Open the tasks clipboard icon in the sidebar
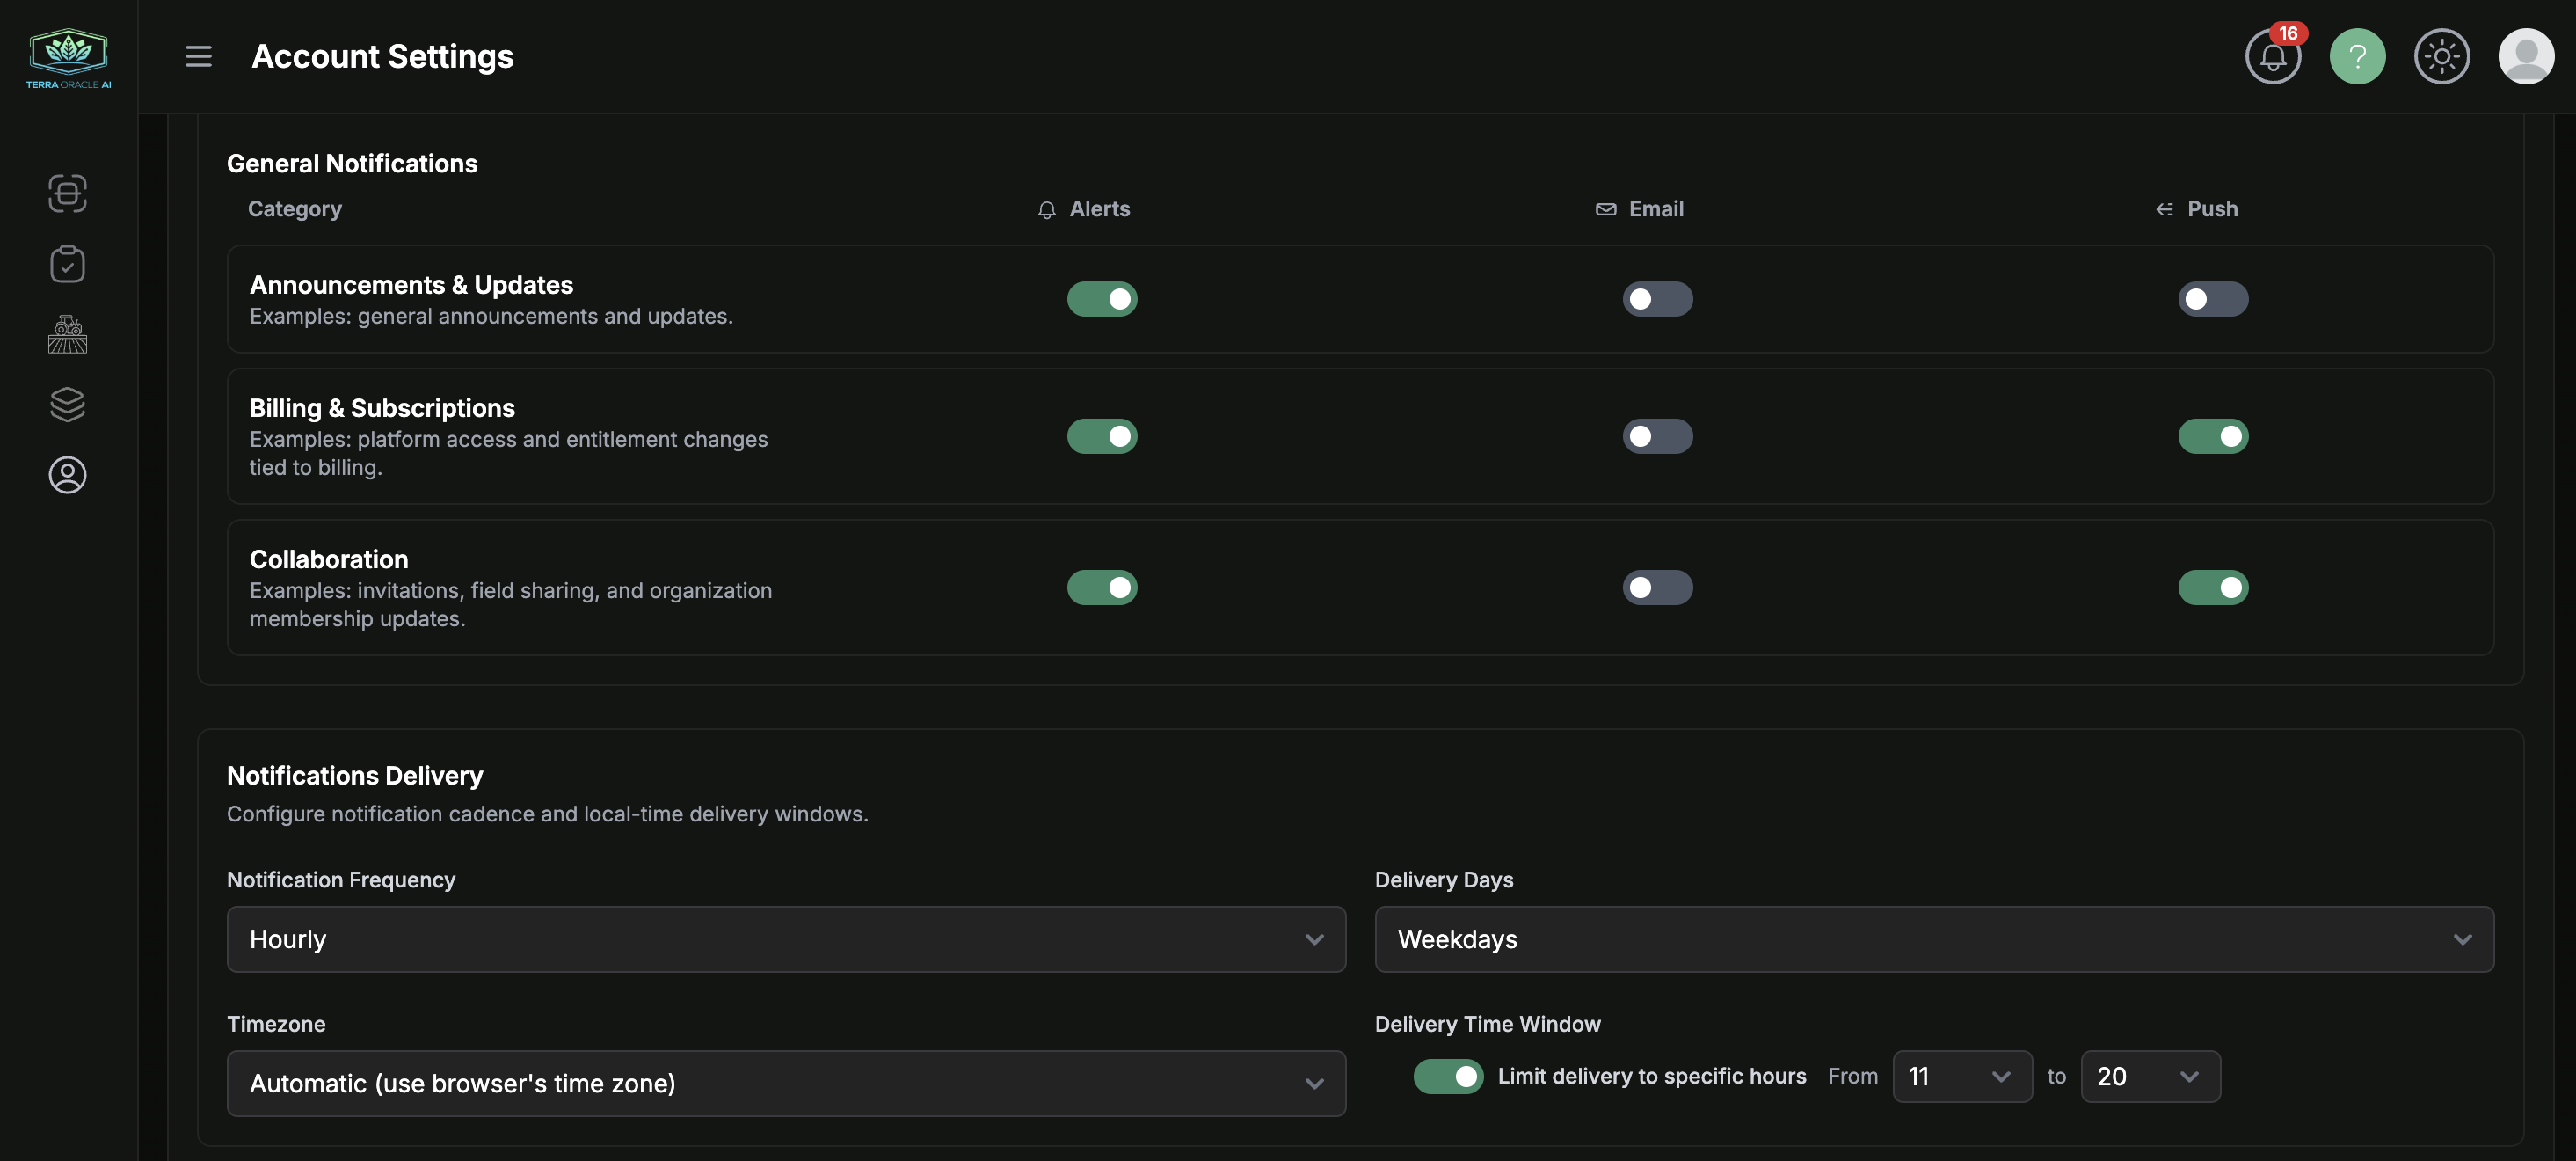This screenshot has height=1161, width=2576. (67, 264)
